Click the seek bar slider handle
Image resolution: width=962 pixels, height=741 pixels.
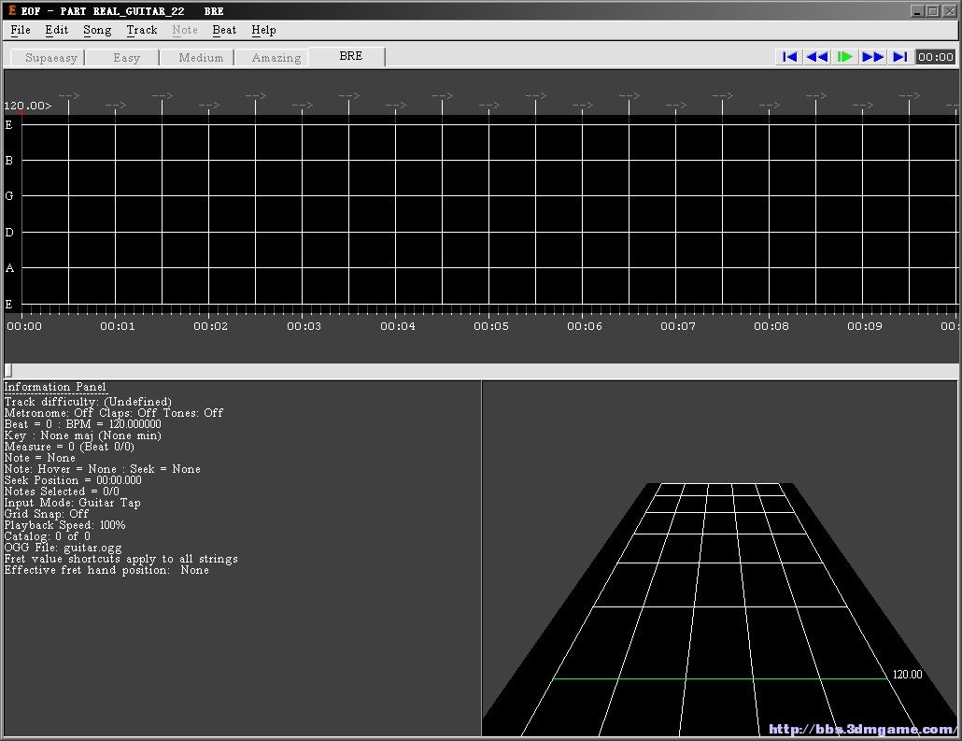[8, 371]
